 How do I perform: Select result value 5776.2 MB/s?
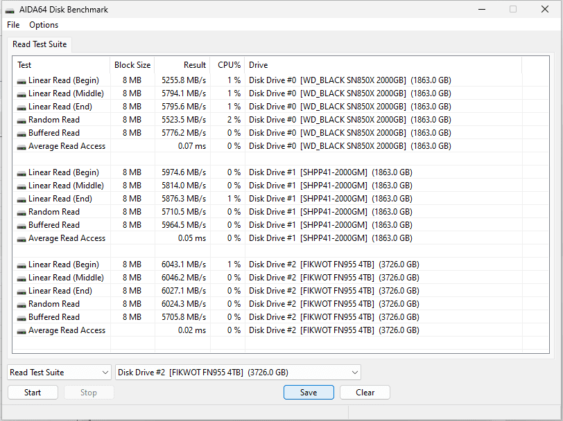(184, 133)
